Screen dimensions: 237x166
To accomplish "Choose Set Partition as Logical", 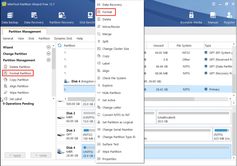I will [119, 122].
